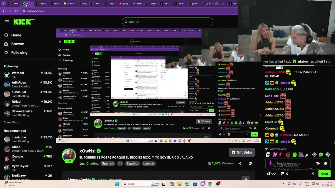The width and height of the screenshot is (335, 188).
Task: Reload the browser page
Action: (x=16, y=11)
